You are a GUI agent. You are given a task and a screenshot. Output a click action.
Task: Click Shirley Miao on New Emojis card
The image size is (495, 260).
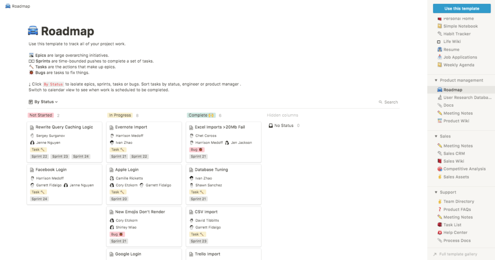[126, 228]
